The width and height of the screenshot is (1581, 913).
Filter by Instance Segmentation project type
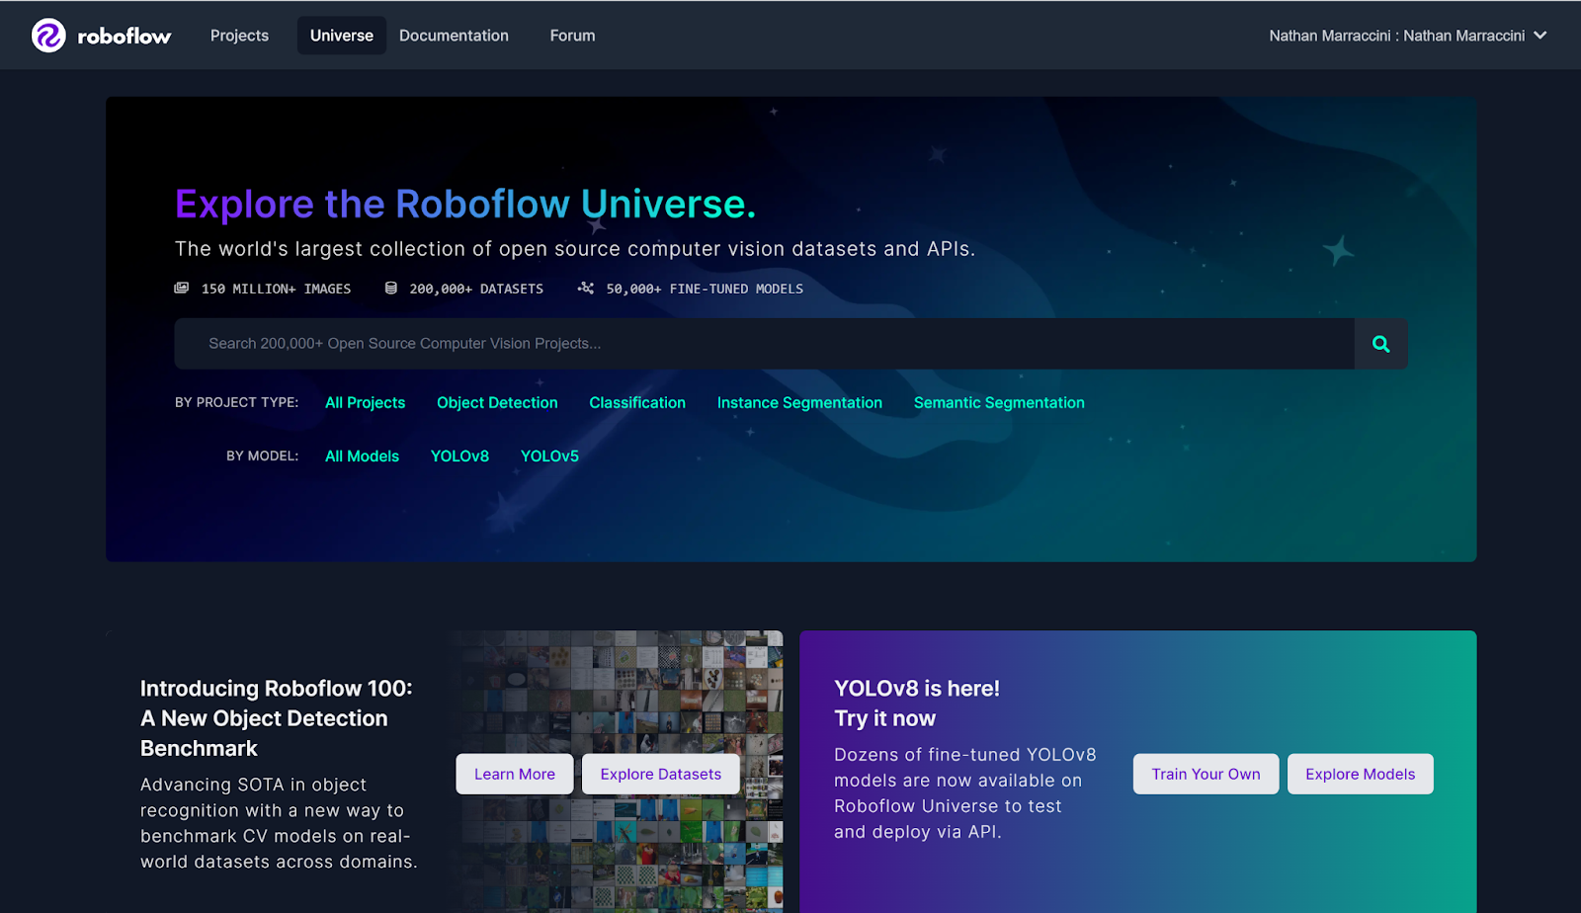coord(799,403)
